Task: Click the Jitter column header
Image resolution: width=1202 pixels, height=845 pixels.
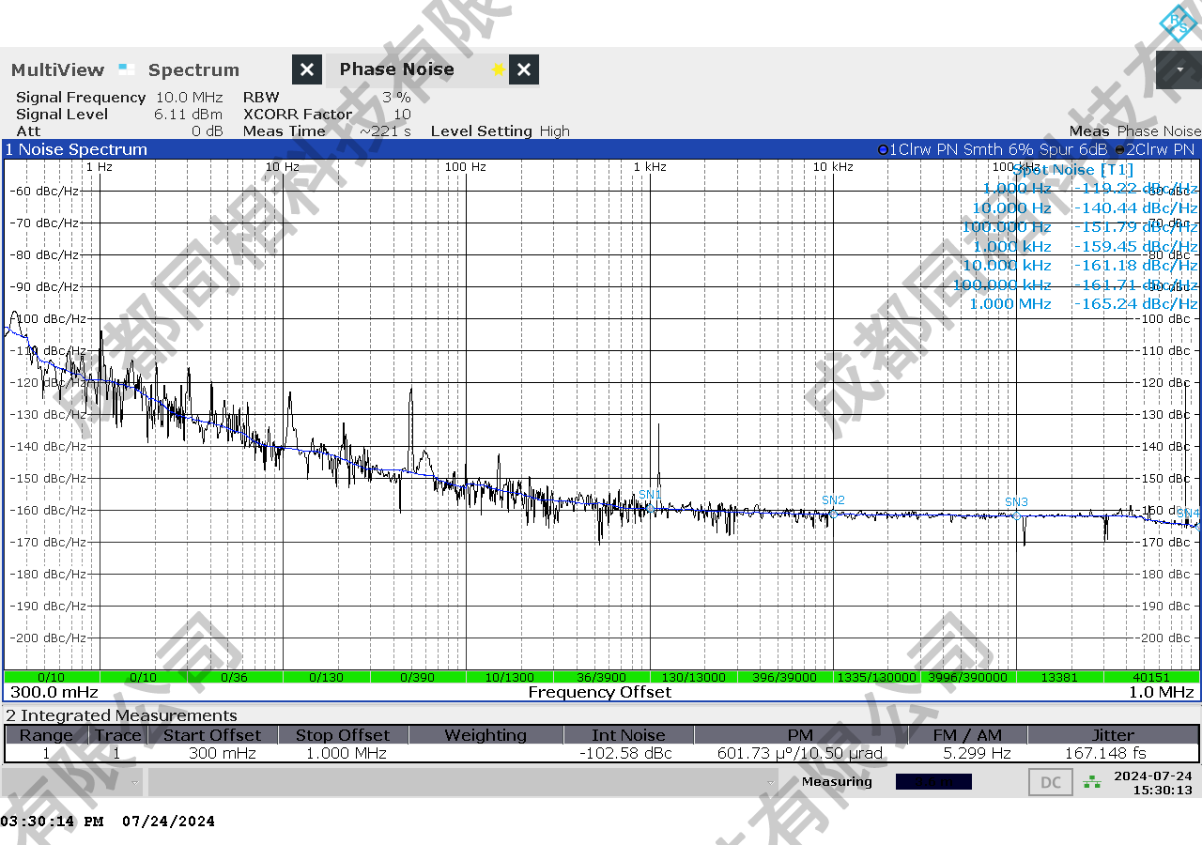Action: 1113,735
